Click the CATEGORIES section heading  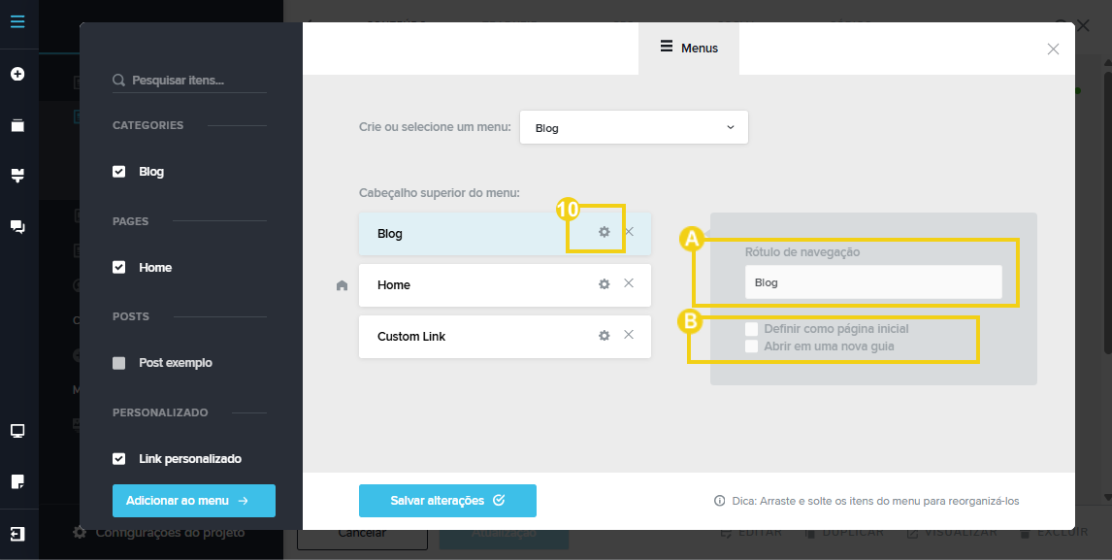tap(148, 125)
